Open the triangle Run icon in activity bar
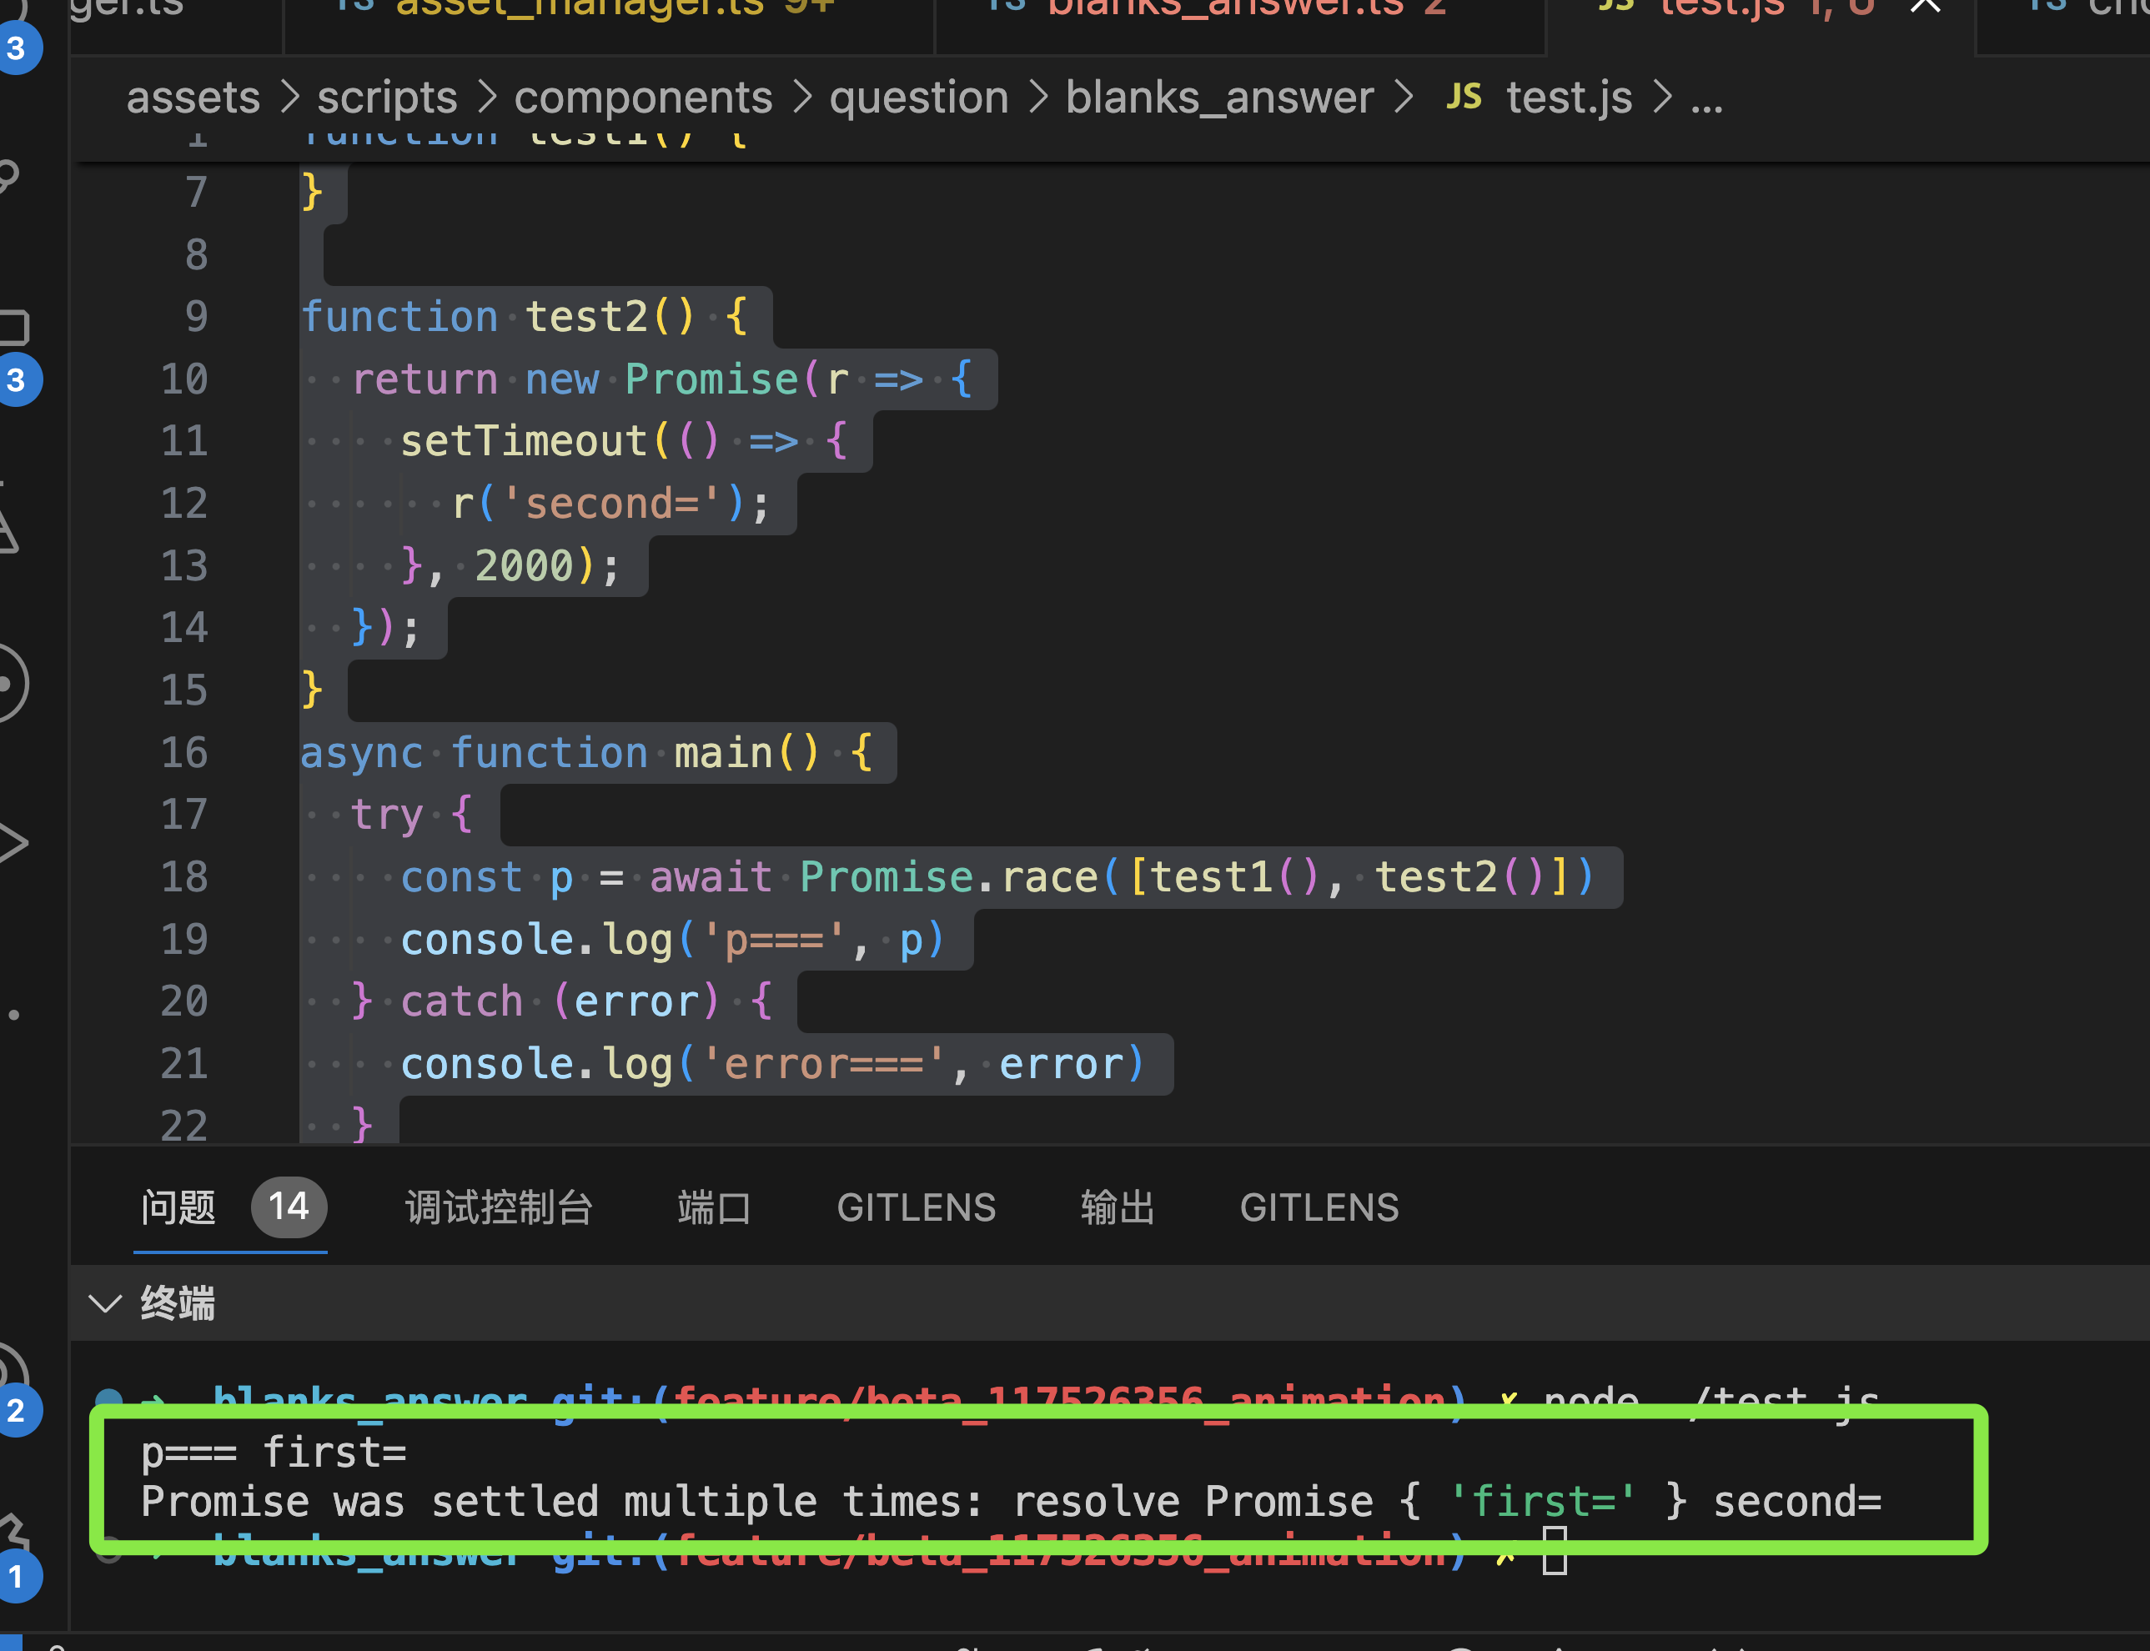The image size is (2150, 1651). (12, 842)
